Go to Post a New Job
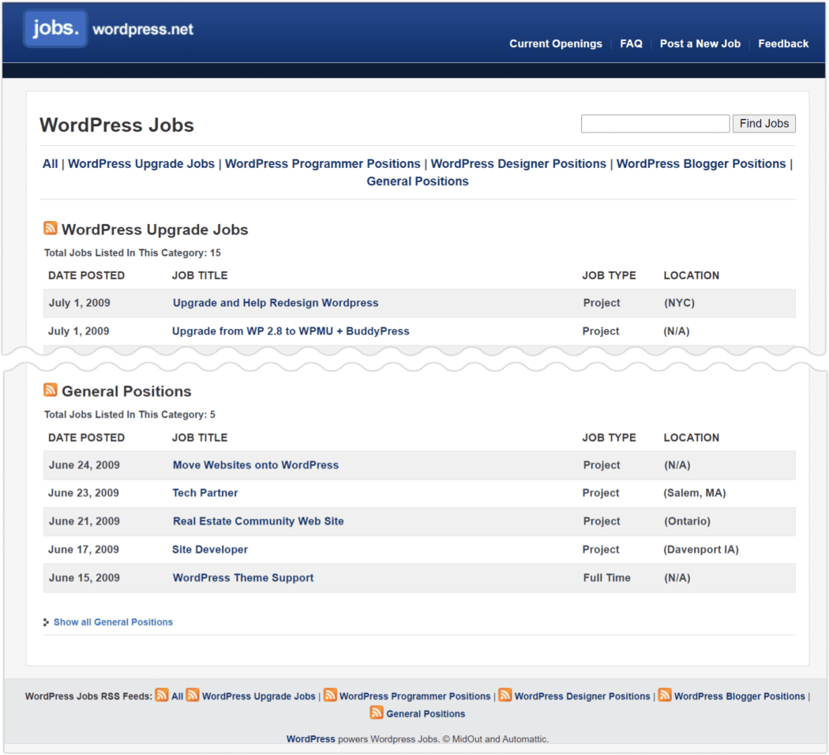Screen dimensions: 829x755 (x=700, y=44)
